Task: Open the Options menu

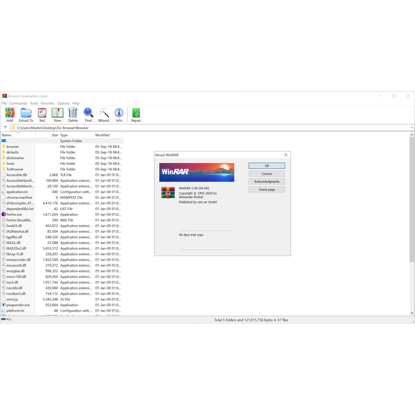Action: pos(63,103)
